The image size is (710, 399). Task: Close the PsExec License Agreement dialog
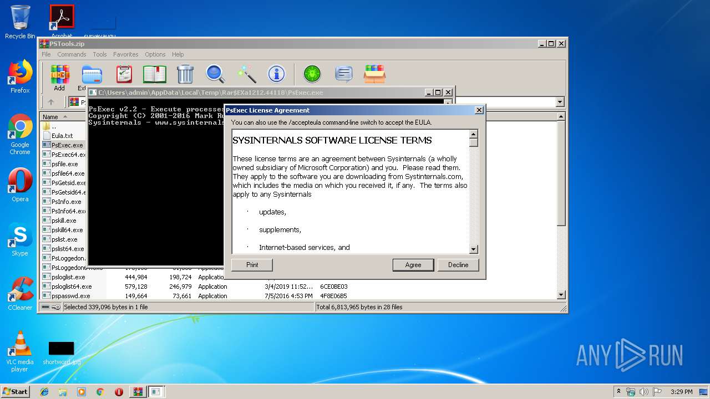point(479,110)
